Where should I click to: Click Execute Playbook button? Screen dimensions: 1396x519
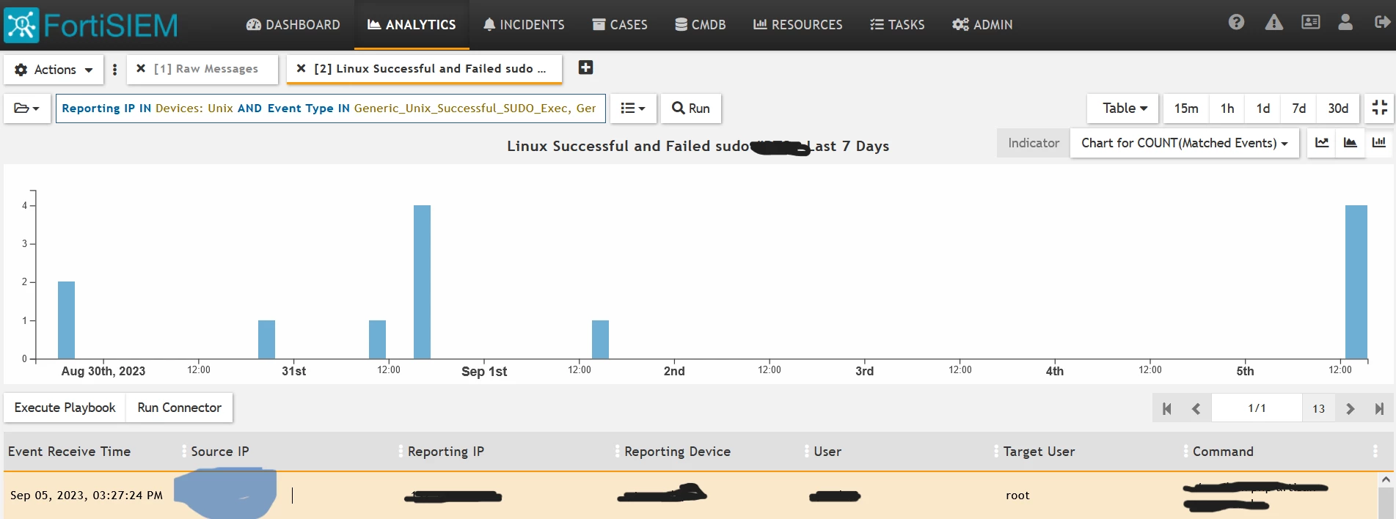[65, 408]
